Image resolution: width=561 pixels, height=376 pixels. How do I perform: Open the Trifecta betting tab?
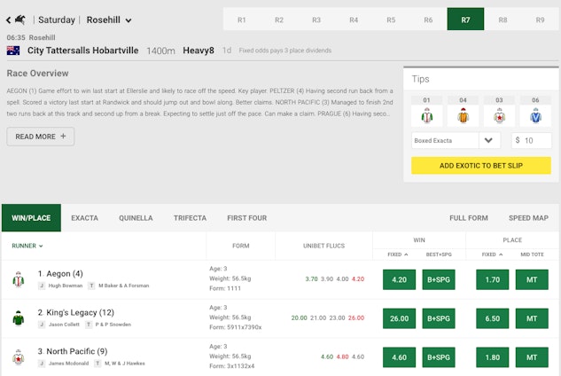(190, 217)
